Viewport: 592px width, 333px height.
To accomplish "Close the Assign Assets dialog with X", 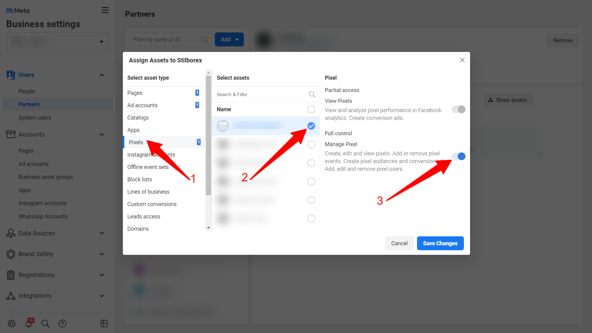I will pos(462,60).
